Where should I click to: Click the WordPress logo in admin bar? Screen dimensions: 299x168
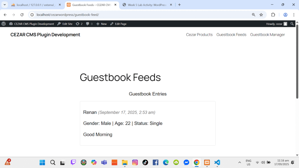click(x=4, y=24)
